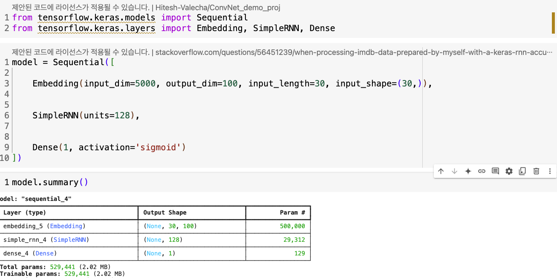Click the 'sigmoid' string in Dense line
This screenshot has height=278, width=557.
(158, 147)
